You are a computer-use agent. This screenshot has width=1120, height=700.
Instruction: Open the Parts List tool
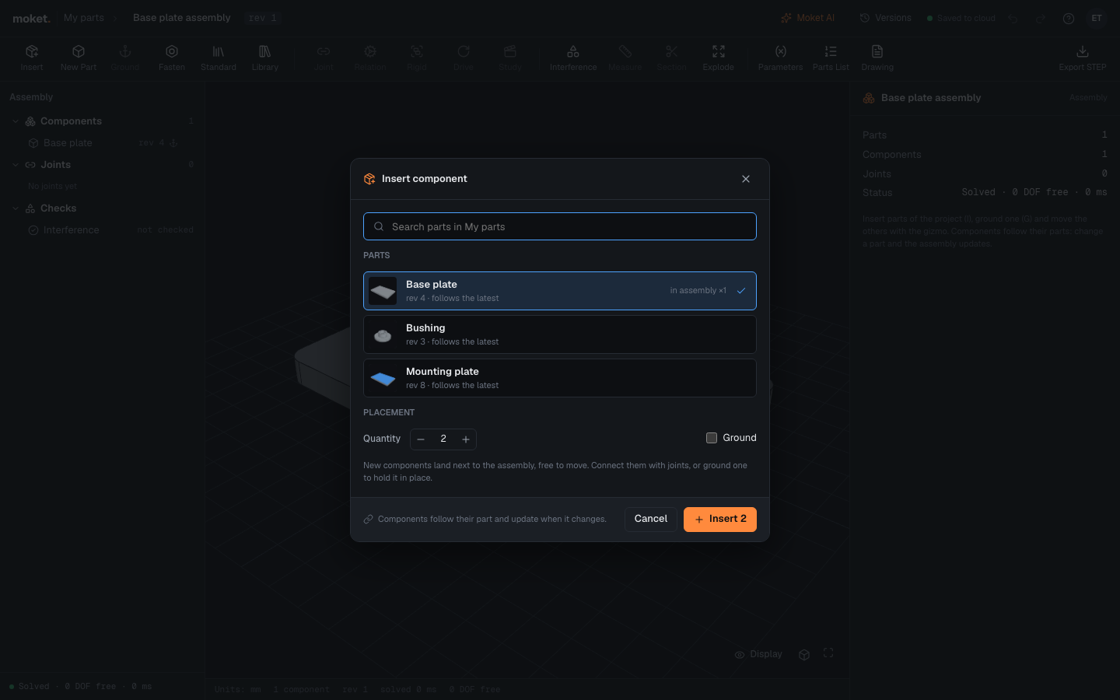(831, 58)
